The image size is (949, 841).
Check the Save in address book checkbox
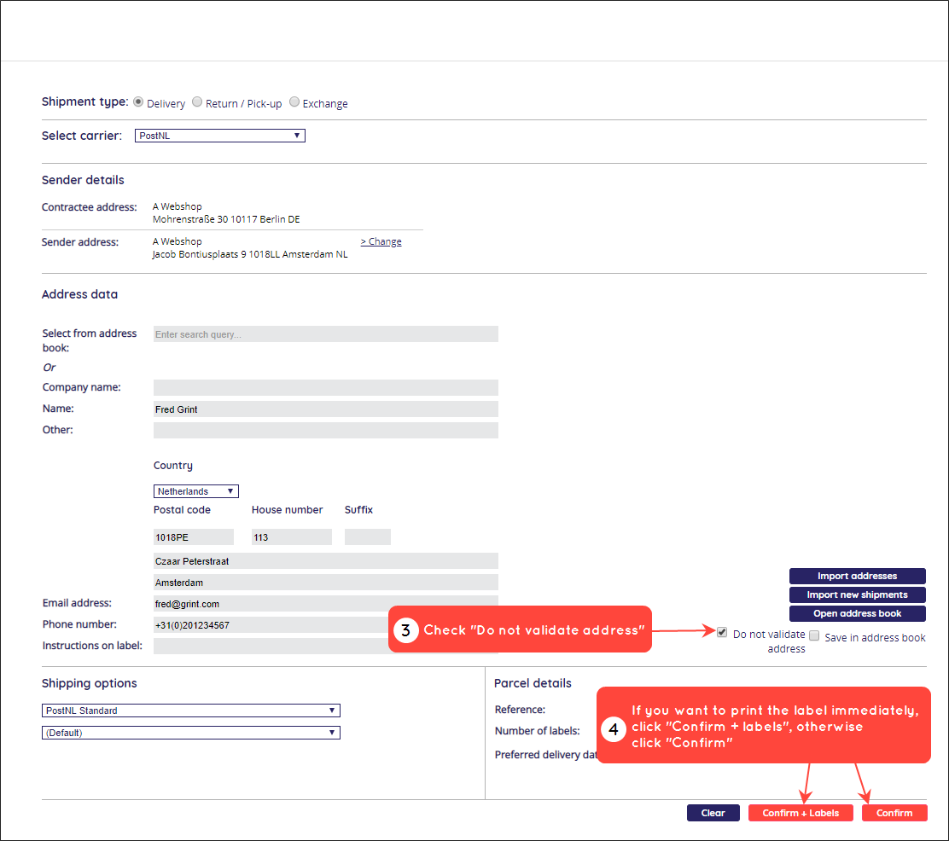click(x=815, y=636)
